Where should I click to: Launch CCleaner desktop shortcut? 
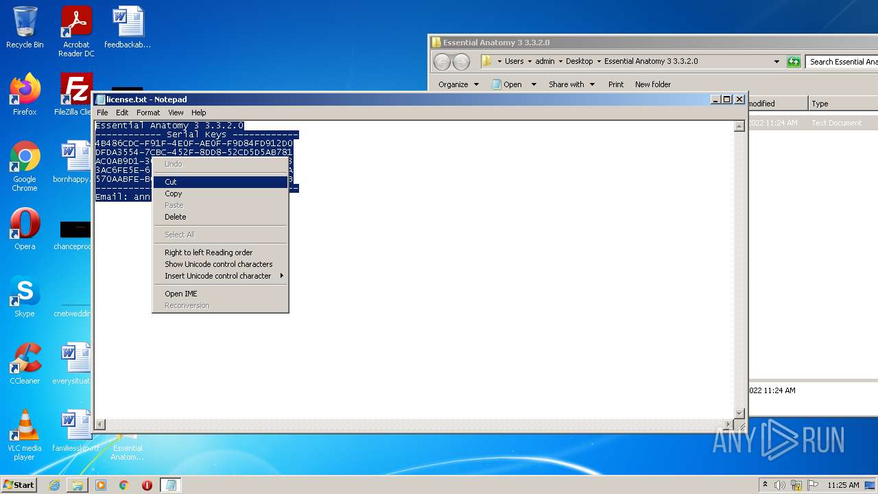tap(25, 364)
